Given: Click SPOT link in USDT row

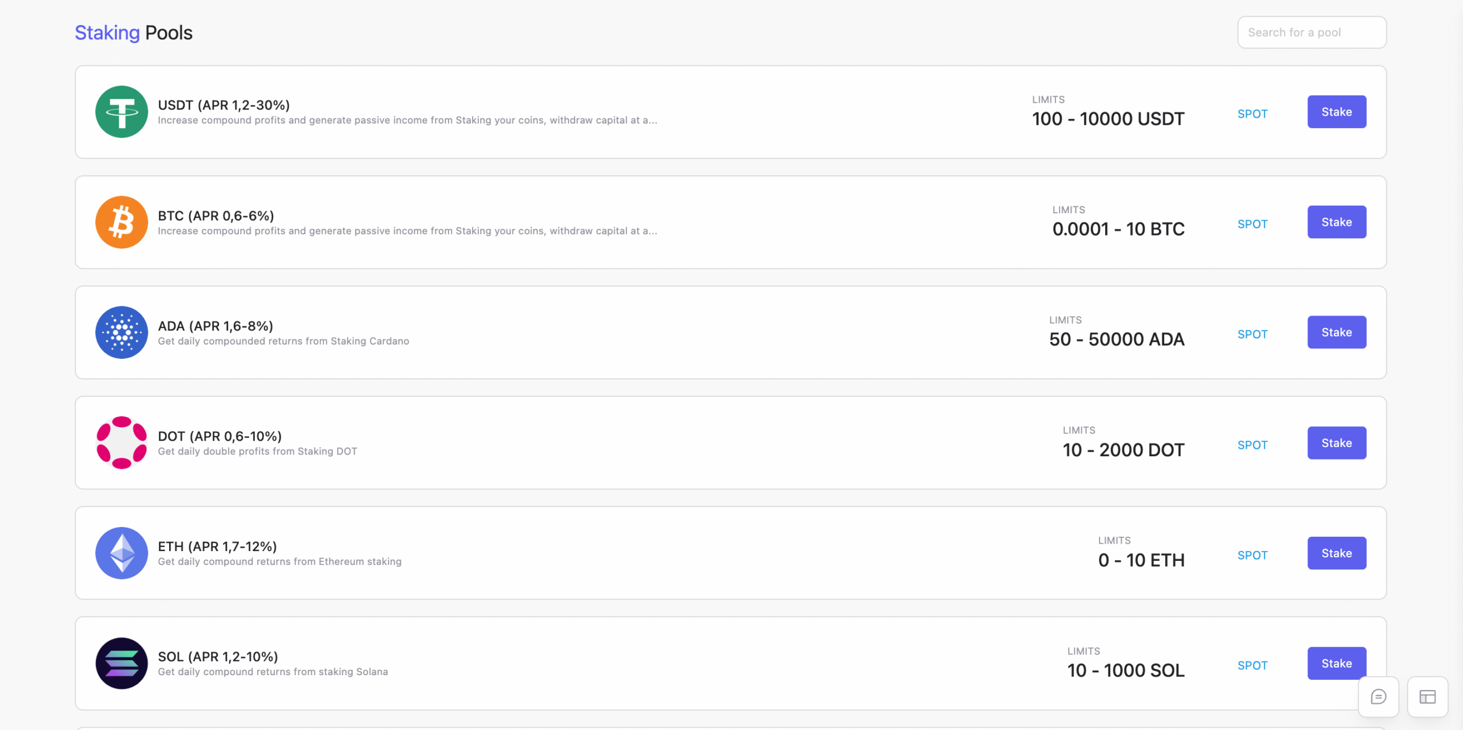Looking at the screenshot, I should click(1252, 114).
